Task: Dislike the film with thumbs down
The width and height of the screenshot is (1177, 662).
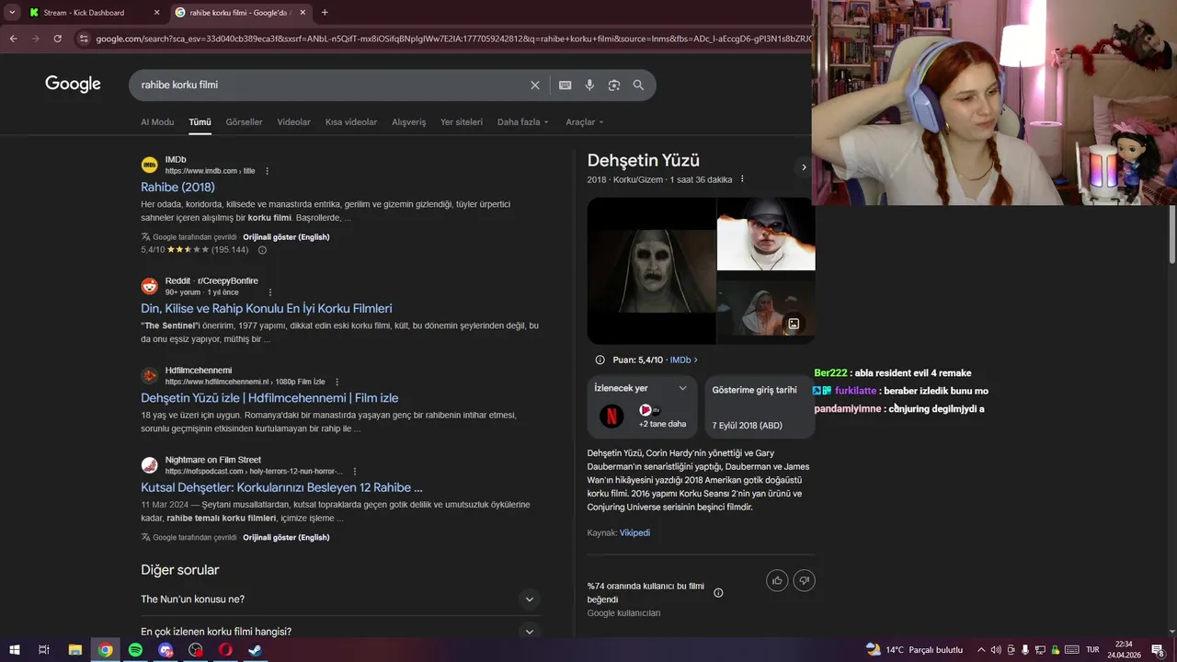Action: tap(805, 580)
